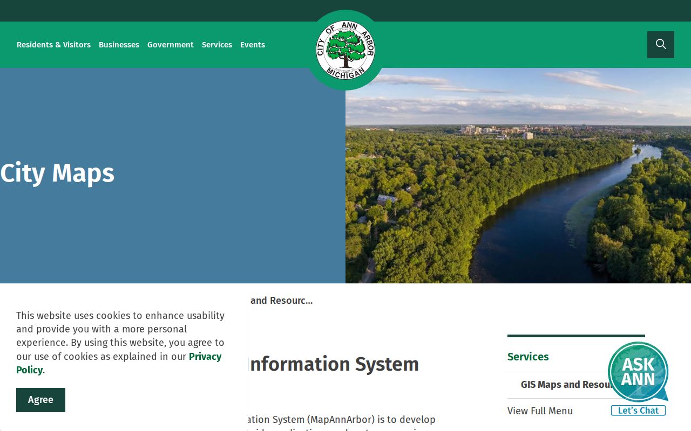Image resolution: width=691 pixels, height=431 pixels.
Task: Open the Businesses menu
Action: click(x=119, y=45)
